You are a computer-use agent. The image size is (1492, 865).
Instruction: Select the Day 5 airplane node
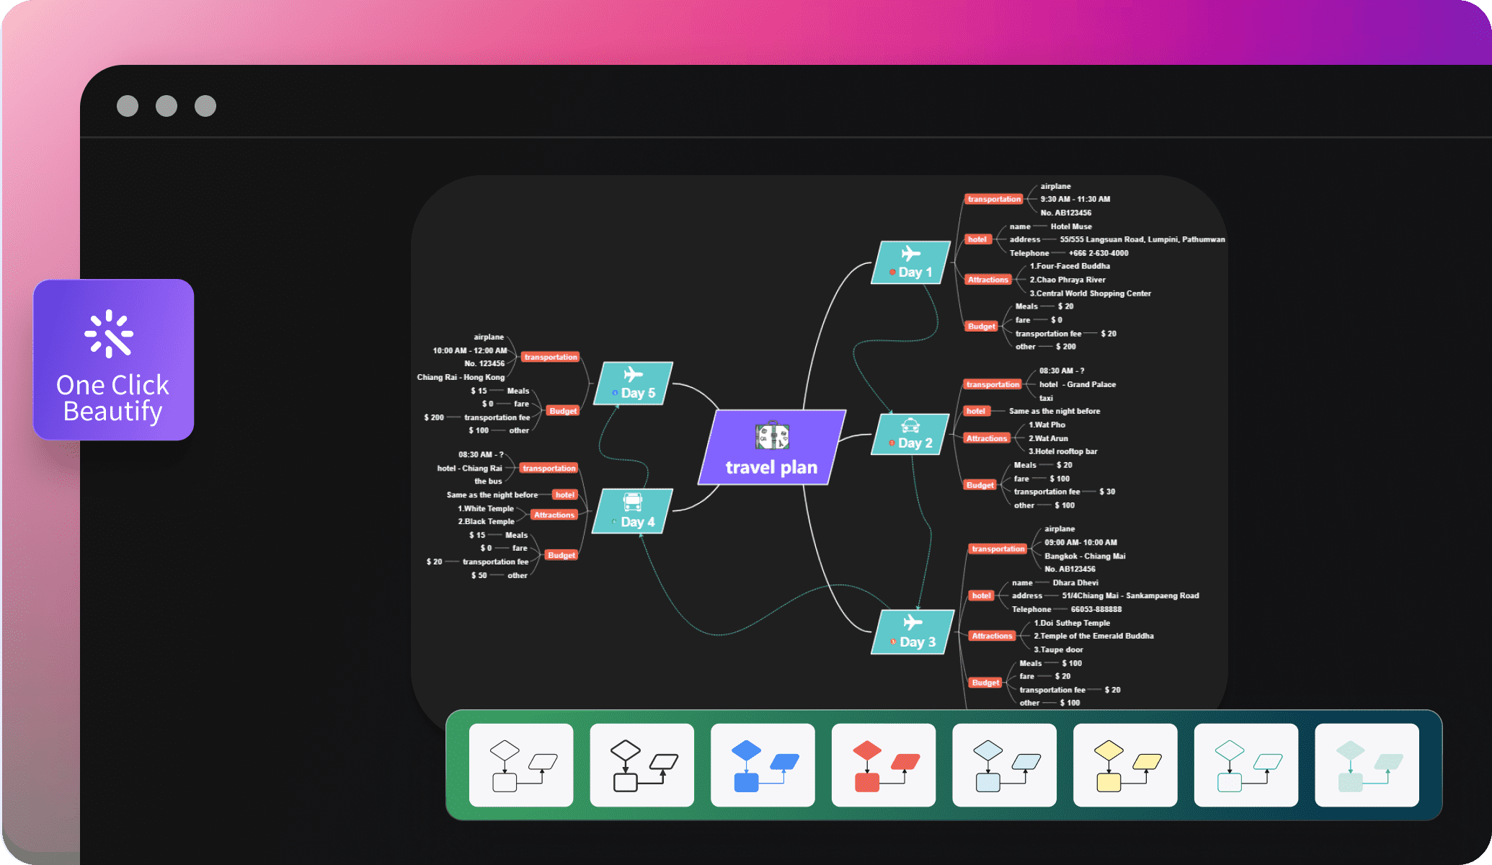pyautogui.click(x=634, y=383)
